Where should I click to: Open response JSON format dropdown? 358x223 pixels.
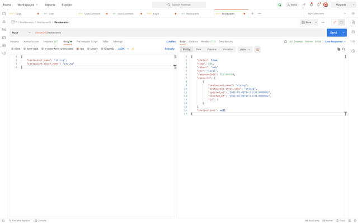(245, 50)
